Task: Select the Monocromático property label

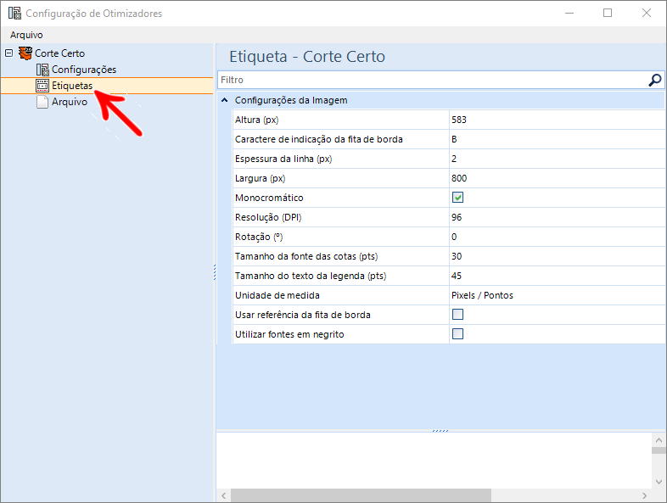Action: point(269,198)
